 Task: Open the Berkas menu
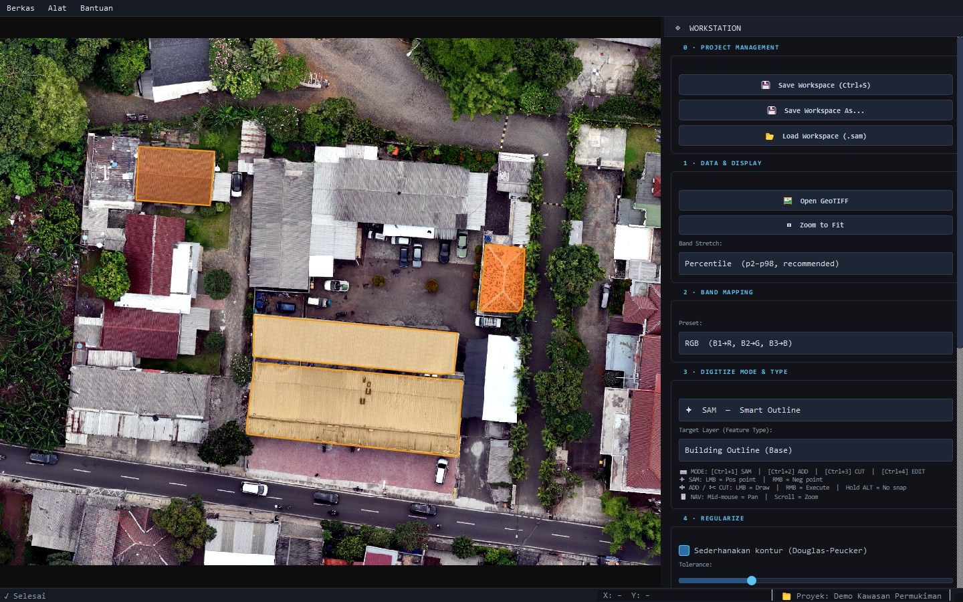pos(21,8)
